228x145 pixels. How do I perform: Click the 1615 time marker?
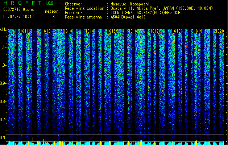[x=111, y=31]
